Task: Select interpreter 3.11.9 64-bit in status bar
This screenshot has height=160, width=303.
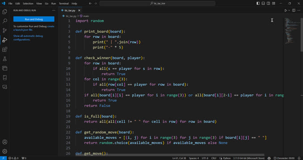Action: [x=248, y=158]
